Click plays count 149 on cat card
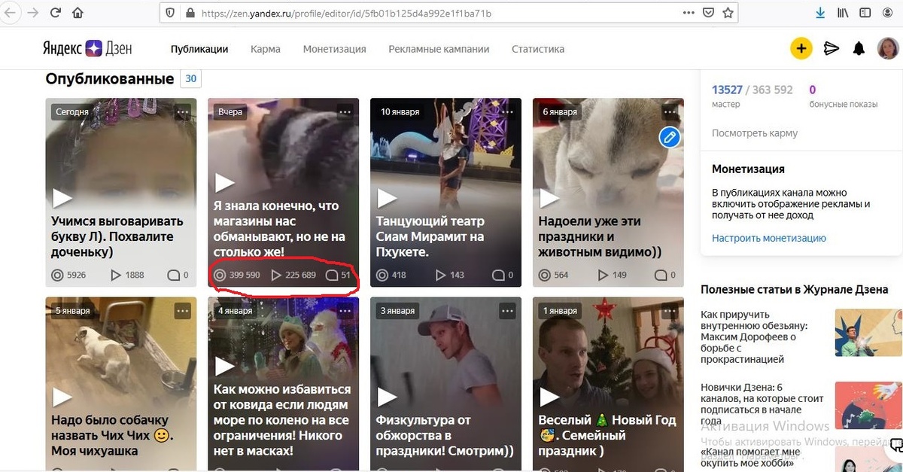 pyautogui.click(x=613, y=275)
